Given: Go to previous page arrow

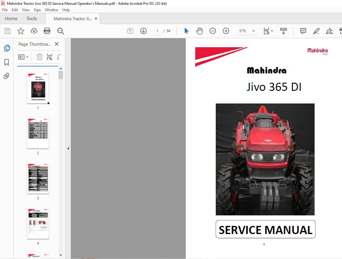Looking at the screenshot, I should click(130, 31).
